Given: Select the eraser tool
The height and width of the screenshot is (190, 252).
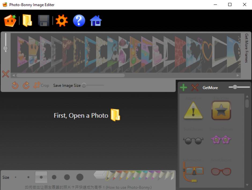Looking at the screenshot, I should 100,175.
